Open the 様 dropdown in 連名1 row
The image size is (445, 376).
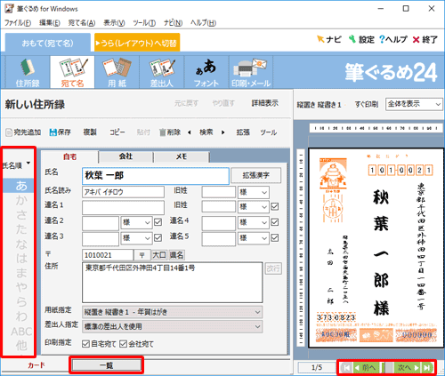254,206
